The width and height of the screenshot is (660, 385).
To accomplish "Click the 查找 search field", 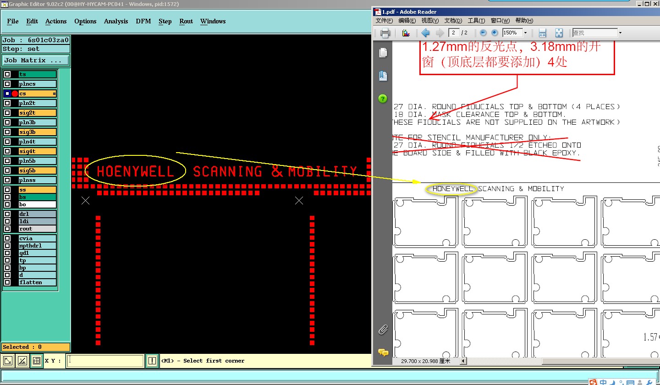I will click(595, 33).
